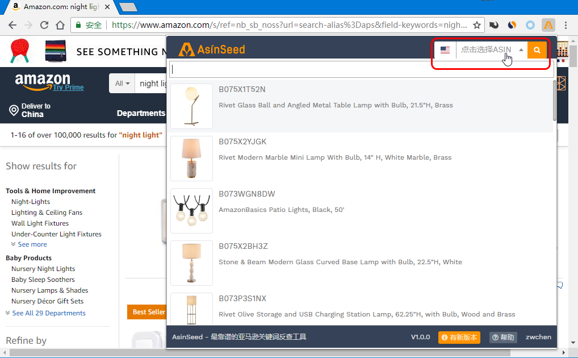Expand See more under Tools & Home Improvement
Screen dimensions: 578x358
29,244
